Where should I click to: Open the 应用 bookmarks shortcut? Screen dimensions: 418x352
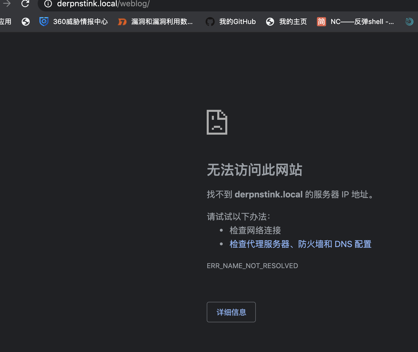[5, 22]
